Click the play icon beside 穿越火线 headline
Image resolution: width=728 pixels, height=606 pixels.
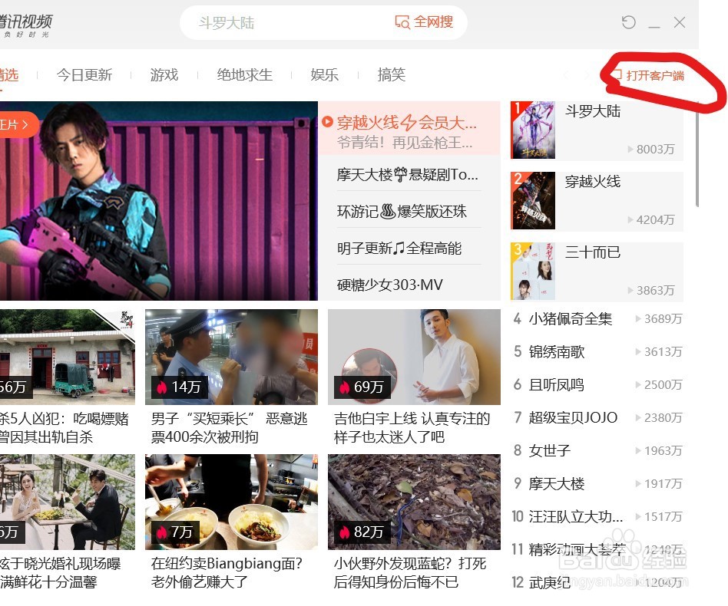pyautogui.click(x=327, y=122)
